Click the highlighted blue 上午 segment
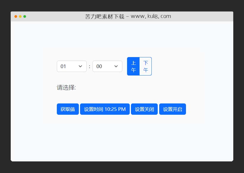Viewport: 244px width, 173px height. click(x=133, y=66)
